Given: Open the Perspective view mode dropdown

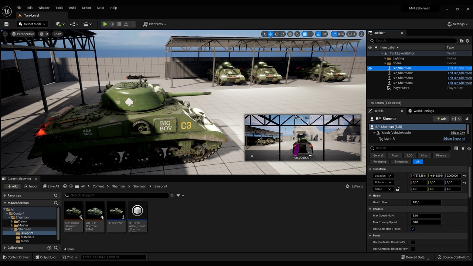Looking at the screenshot, I should pos(23,34).
